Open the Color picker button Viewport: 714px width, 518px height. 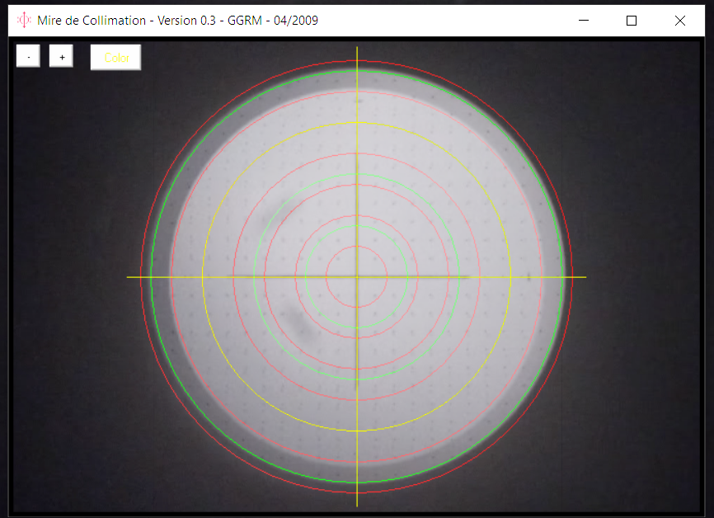point(116,58)
